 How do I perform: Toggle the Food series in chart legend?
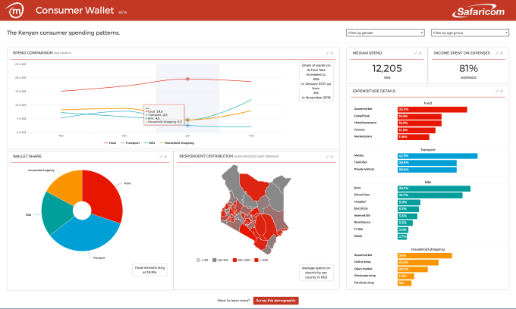click(x=110, y=142)
